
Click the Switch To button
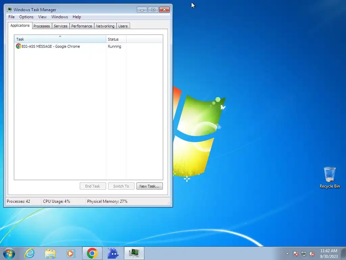tap(121, 186)
